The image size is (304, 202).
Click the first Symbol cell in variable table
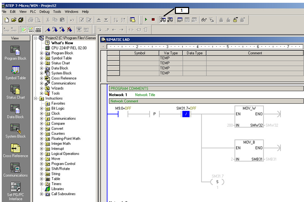[x=139, y=58]
